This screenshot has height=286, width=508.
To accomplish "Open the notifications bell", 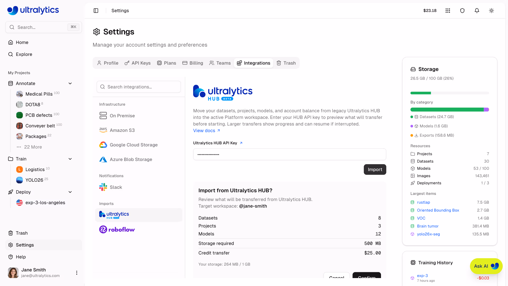I will click(477, 11).
